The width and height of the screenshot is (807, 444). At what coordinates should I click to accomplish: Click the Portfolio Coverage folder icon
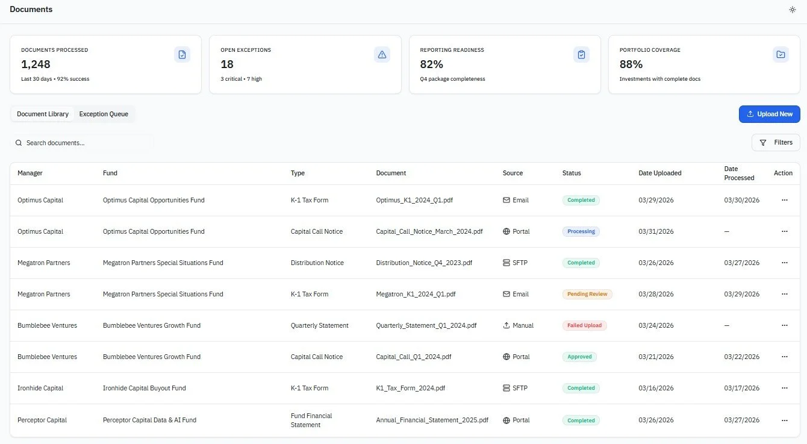point(781,55)
